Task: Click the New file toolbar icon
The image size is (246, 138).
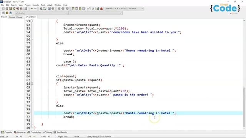Action: point(3,8)
